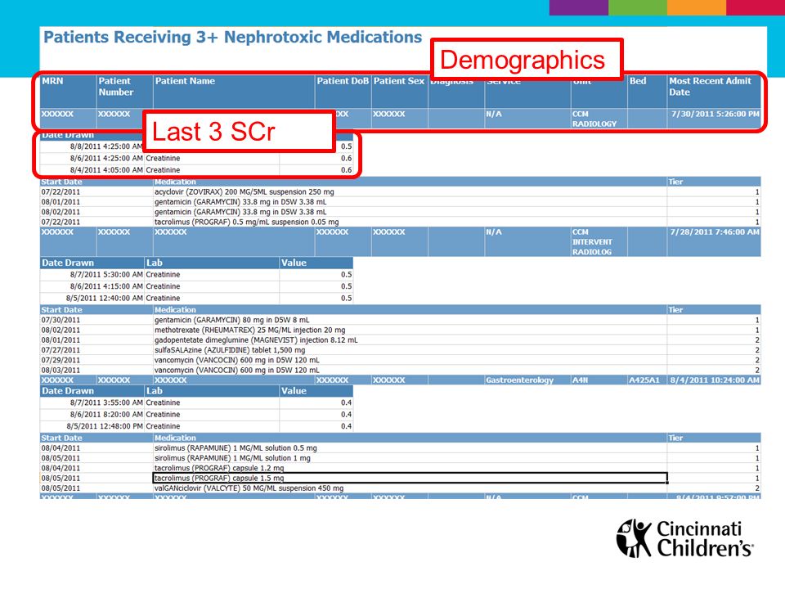Click the acyclovir (ZOVIRAX) medication row
The width and height of the screenshot is (785, 589).
(x=400, y=191)
